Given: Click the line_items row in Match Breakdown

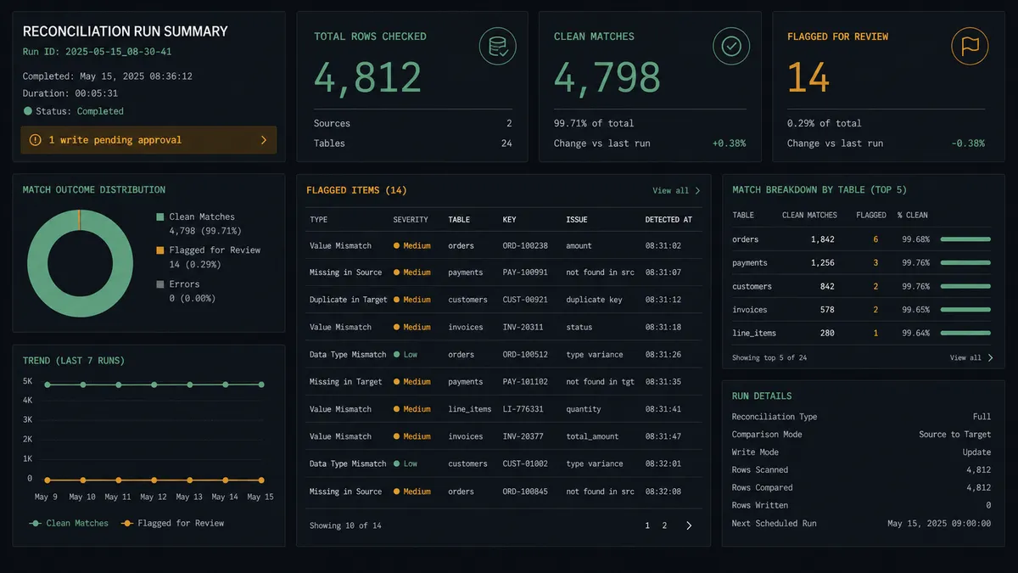Looking at the screenshot, I should point(862,333).
